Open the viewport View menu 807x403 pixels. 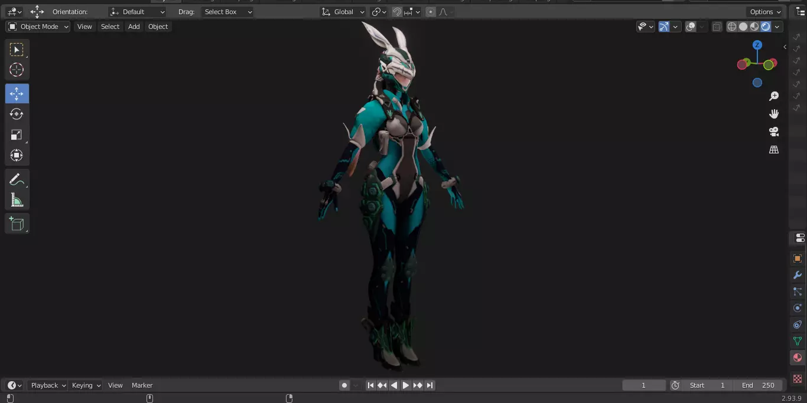84,27
